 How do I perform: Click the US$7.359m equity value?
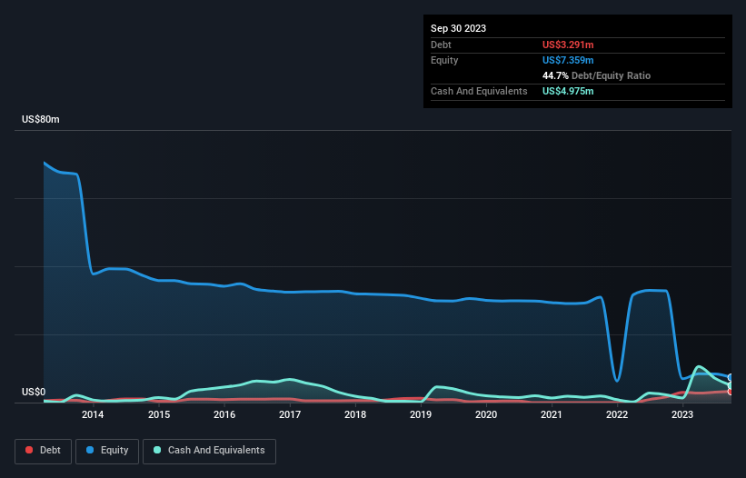(568, 60)
